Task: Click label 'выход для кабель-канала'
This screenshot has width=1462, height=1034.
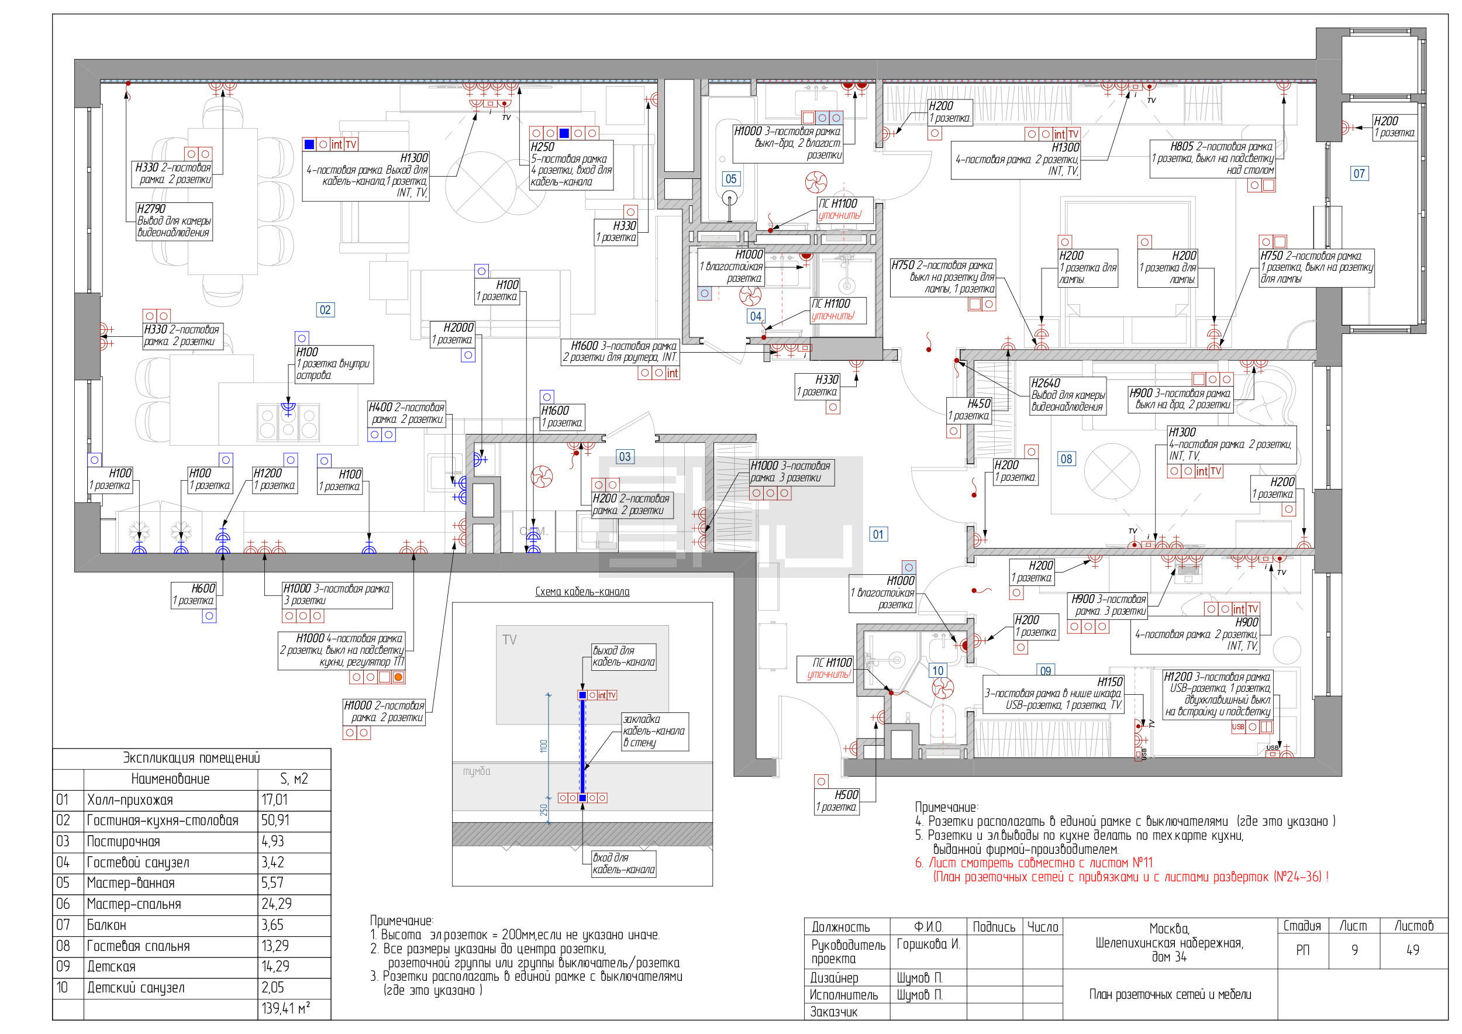Action: click(x=624, y=656)
